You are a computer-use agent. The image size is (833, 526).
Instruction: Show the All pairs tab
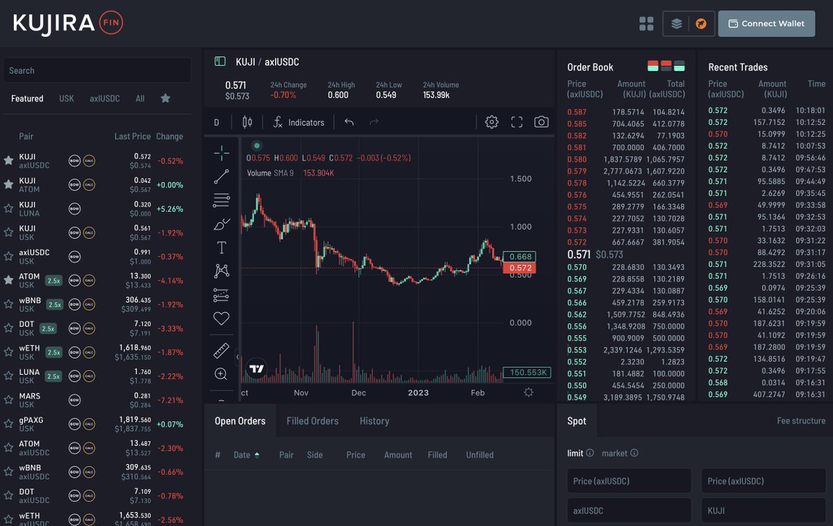tap(140, 99)
